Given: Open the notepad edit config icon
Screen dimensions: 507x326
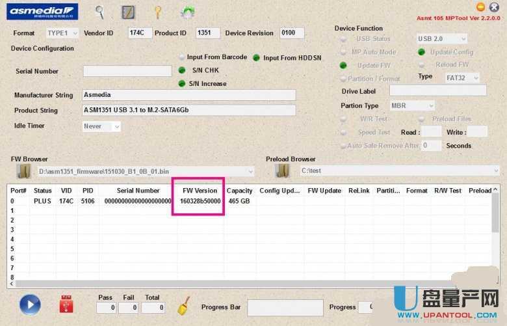Looking at the screenshot, I should click(x=128, y=11).
